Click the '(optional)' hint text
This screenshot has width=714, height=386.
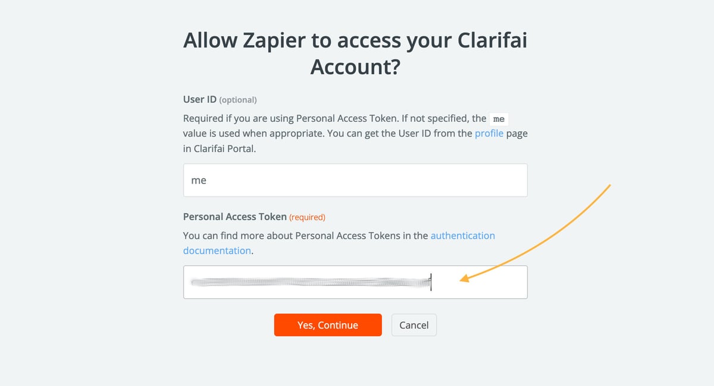click(238, 100)
